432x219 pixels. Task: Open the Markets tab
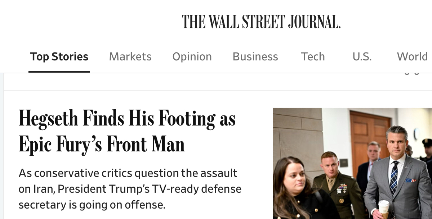[x=130, y=56]
